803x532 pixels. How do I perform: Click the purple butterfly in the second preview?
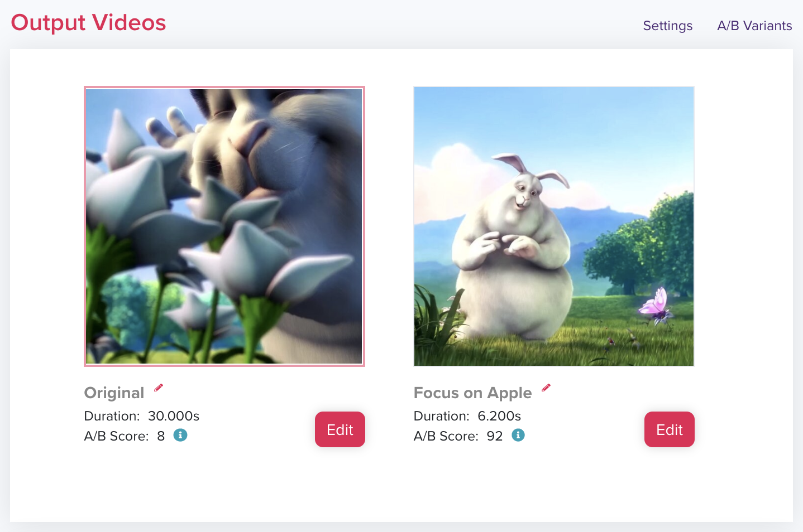point(656,305)
